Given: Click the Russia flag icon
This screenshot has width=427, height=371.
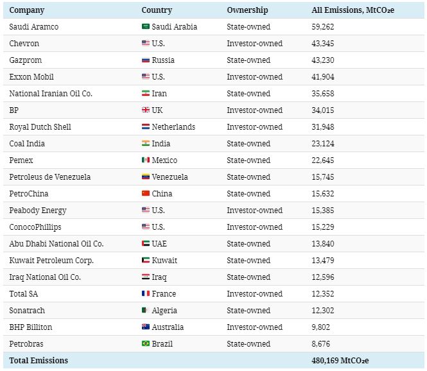Looking at the screenshot, I should pyautogui.click(x=146, y=60).
